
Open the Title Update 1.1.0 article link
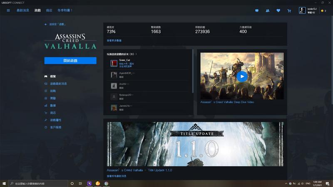click(x=139, y=170)
